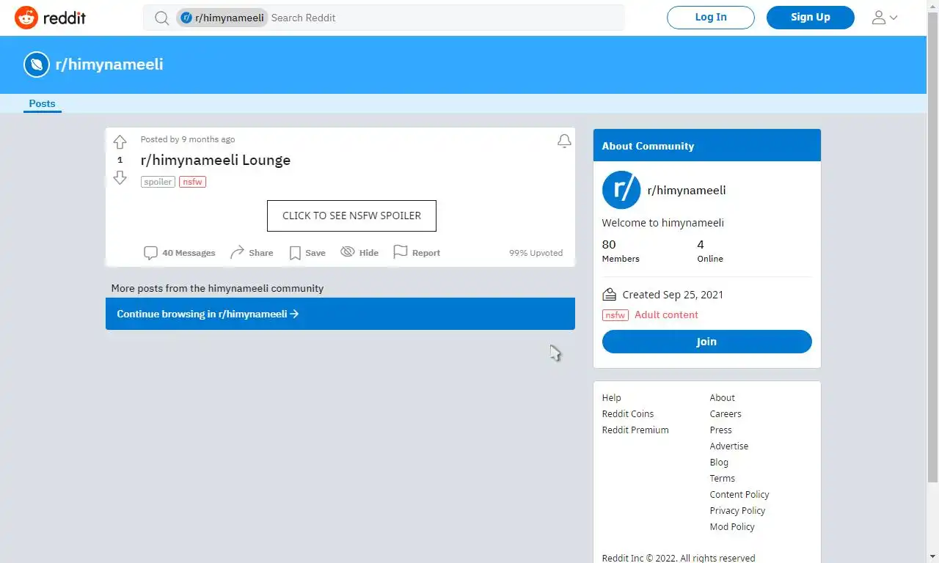Click the search magnifier icon
The width and height of the screenshot is (939, 563).
click(161, 18)
